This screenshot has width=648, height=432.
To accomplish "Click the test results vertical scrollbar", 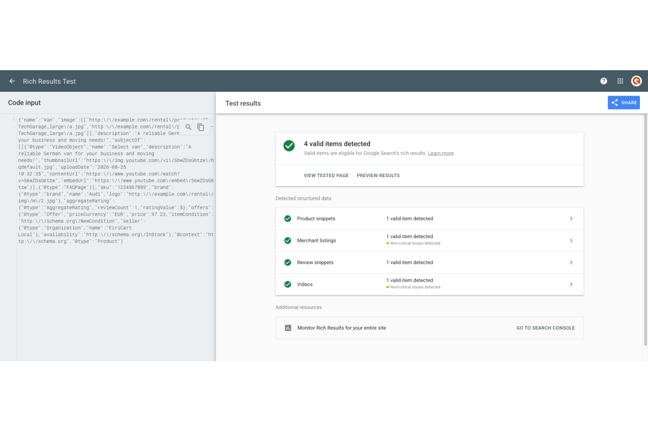I will tap(646, 230).
